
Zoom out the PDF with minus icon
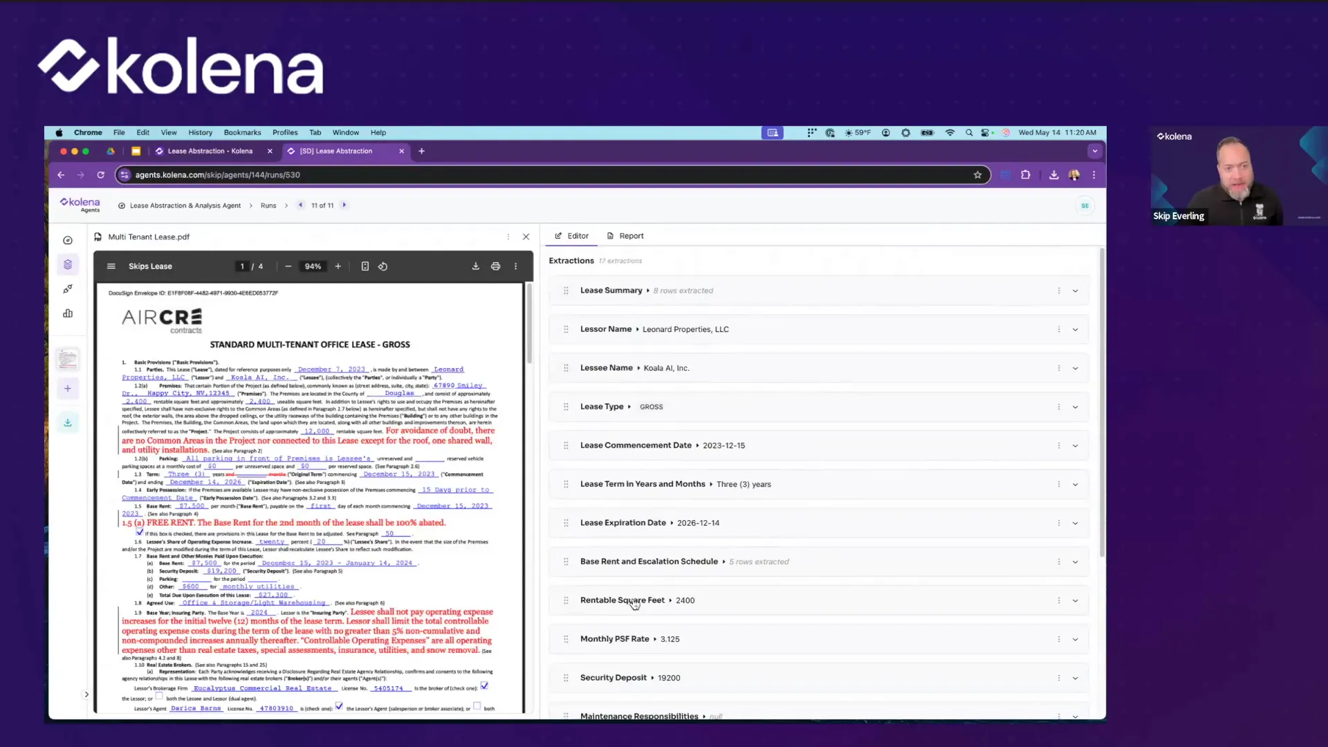[x=288, y=266]
